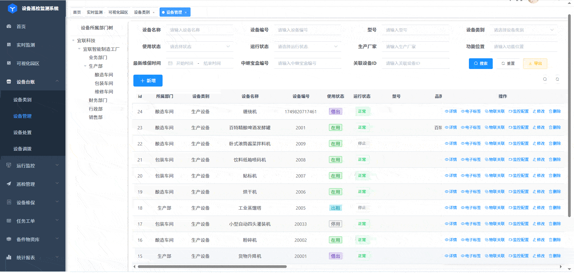Open 监控配置 for row id 21
This screenshot has width=574, height=273.
pyautogui.click(x=518, y=159)
